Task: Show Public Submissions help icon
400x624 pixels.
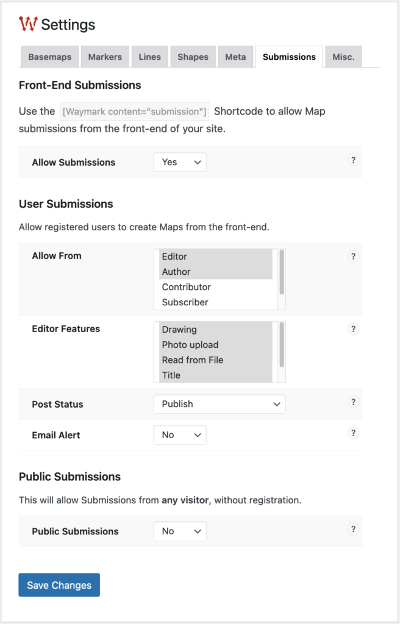Action: pos(353,530)
